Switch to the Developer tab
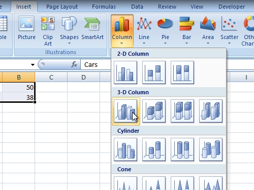 [232, 7]
